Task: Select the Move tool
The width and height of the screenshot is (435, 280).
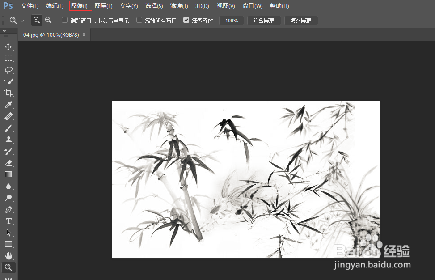Action: pos(8,47)
